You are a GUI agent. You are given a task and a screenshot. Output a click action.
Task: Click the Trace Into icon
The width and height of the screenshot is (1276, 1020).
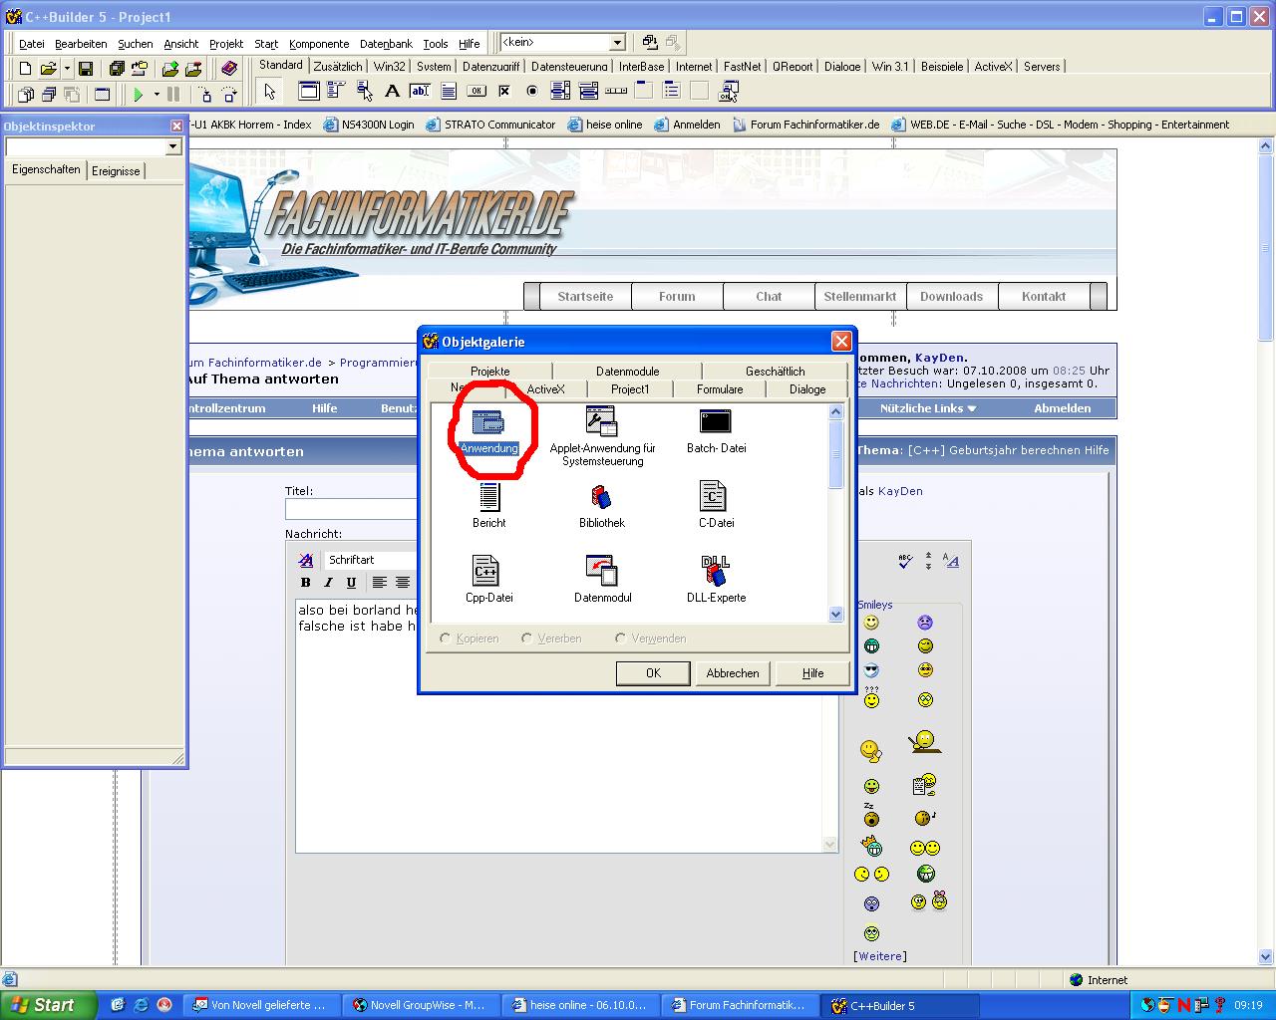pos(205,95)
